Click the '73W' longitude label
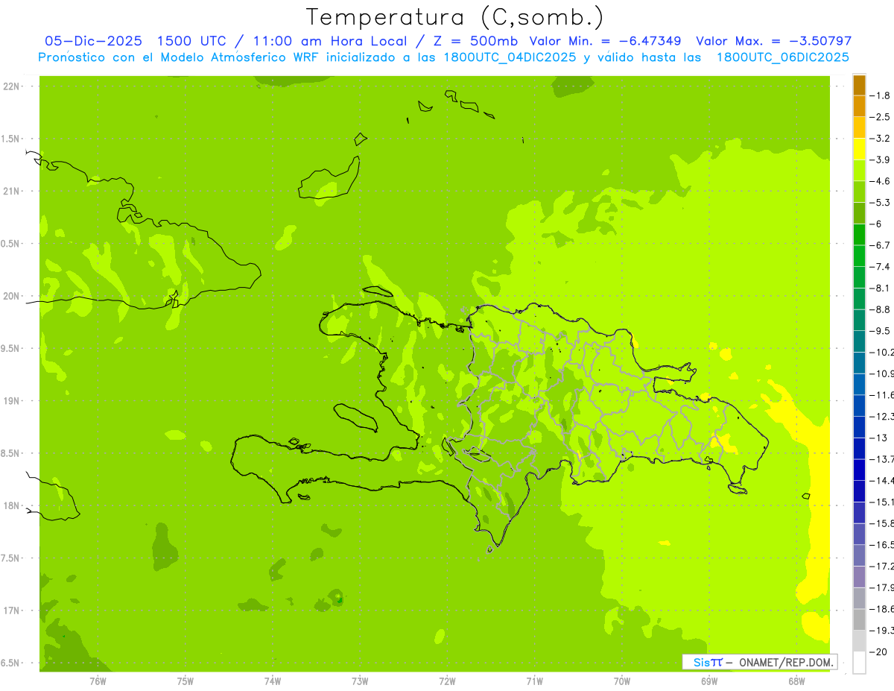894x691 pixels. click(x=360, y=681)
